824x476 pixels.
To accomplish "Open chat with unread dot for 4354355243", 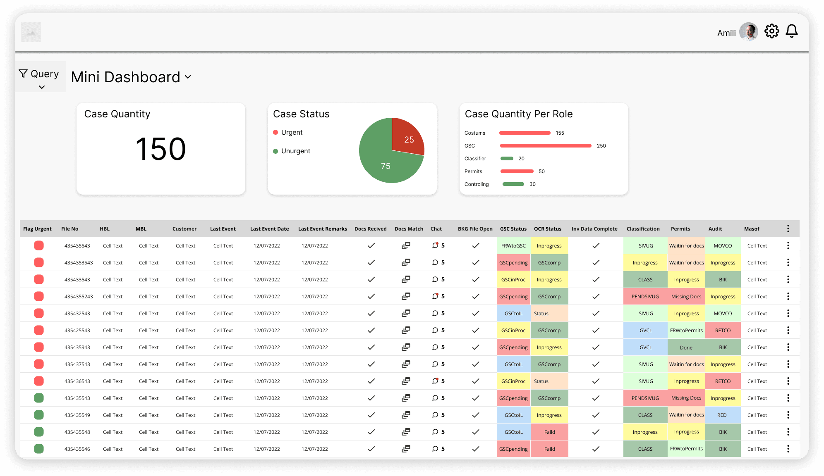I will tap(435, 296).
